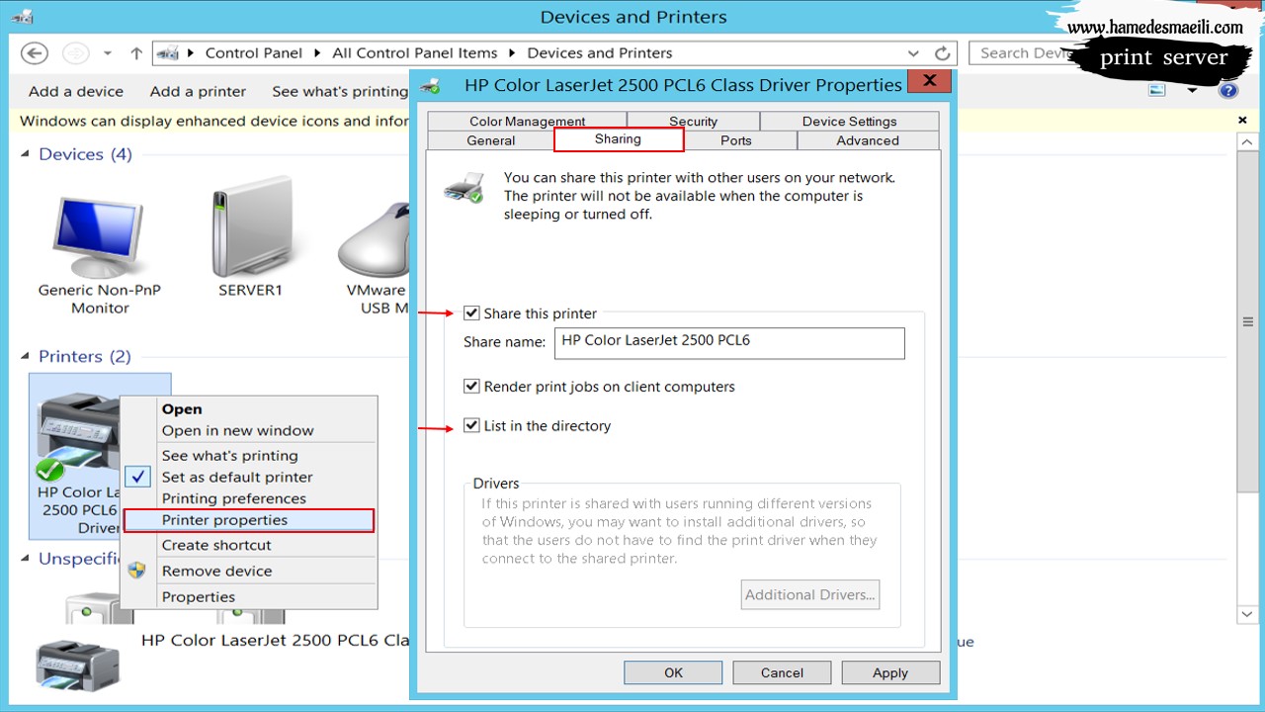Viewport: 1265px width, 712px height.
Task: Toggle the List in the directory checkbox
Action: click(471, 426)
